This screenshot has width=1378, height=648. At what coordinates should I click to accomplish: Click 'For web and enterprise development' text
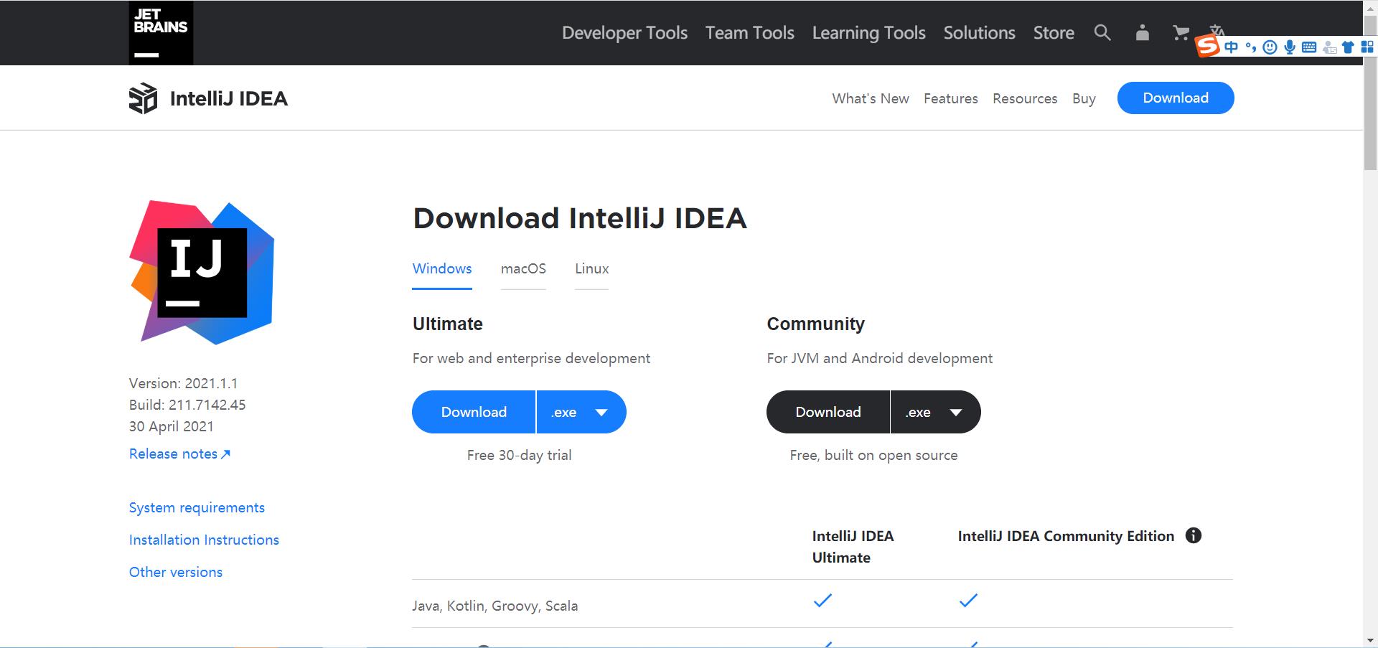point(531,358)
